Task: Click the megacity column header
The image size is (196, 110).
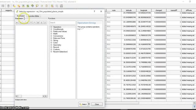Action: coord(9,10)
